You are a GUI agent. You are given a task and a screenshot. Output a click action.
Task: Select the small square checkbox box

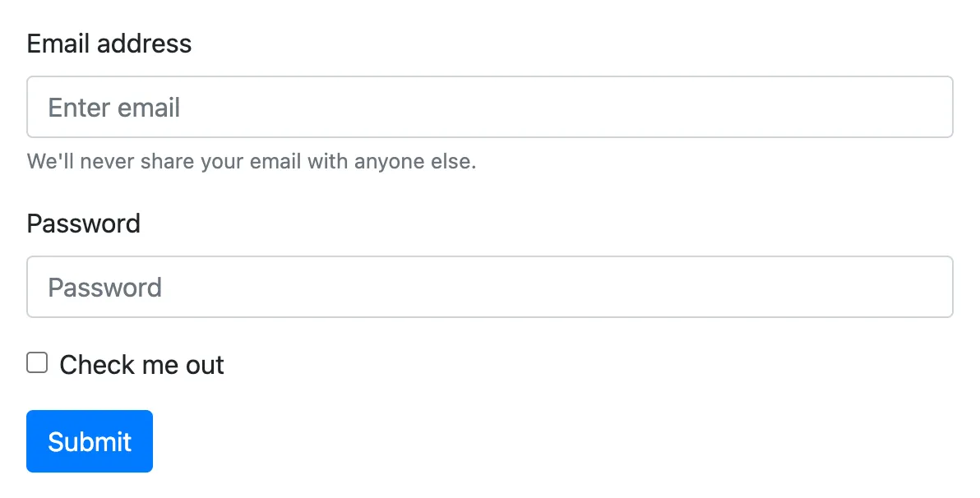(x=37, y=362)
